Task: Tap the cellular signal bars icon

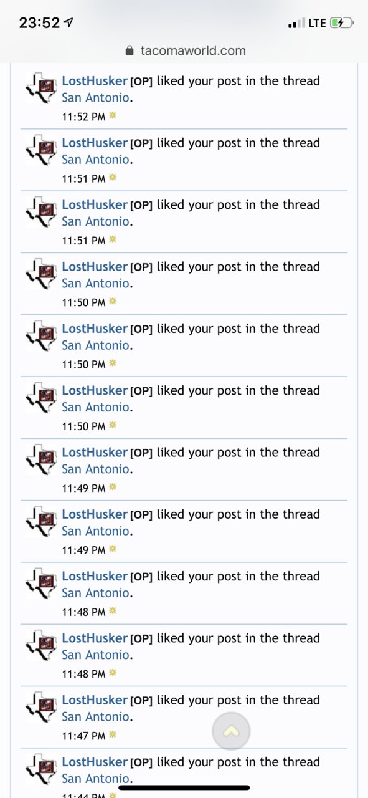Action: tap(296, 24)
